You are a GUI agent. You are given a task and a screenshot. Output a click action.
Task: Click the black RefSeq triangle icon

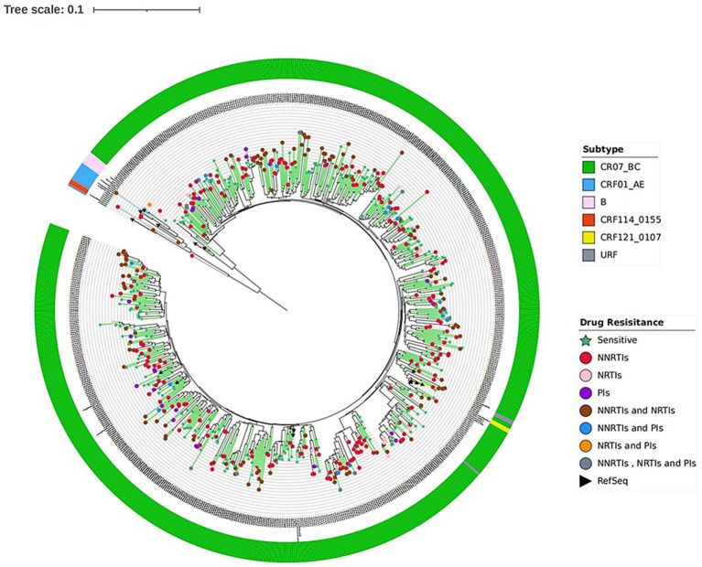pos(586,481)
